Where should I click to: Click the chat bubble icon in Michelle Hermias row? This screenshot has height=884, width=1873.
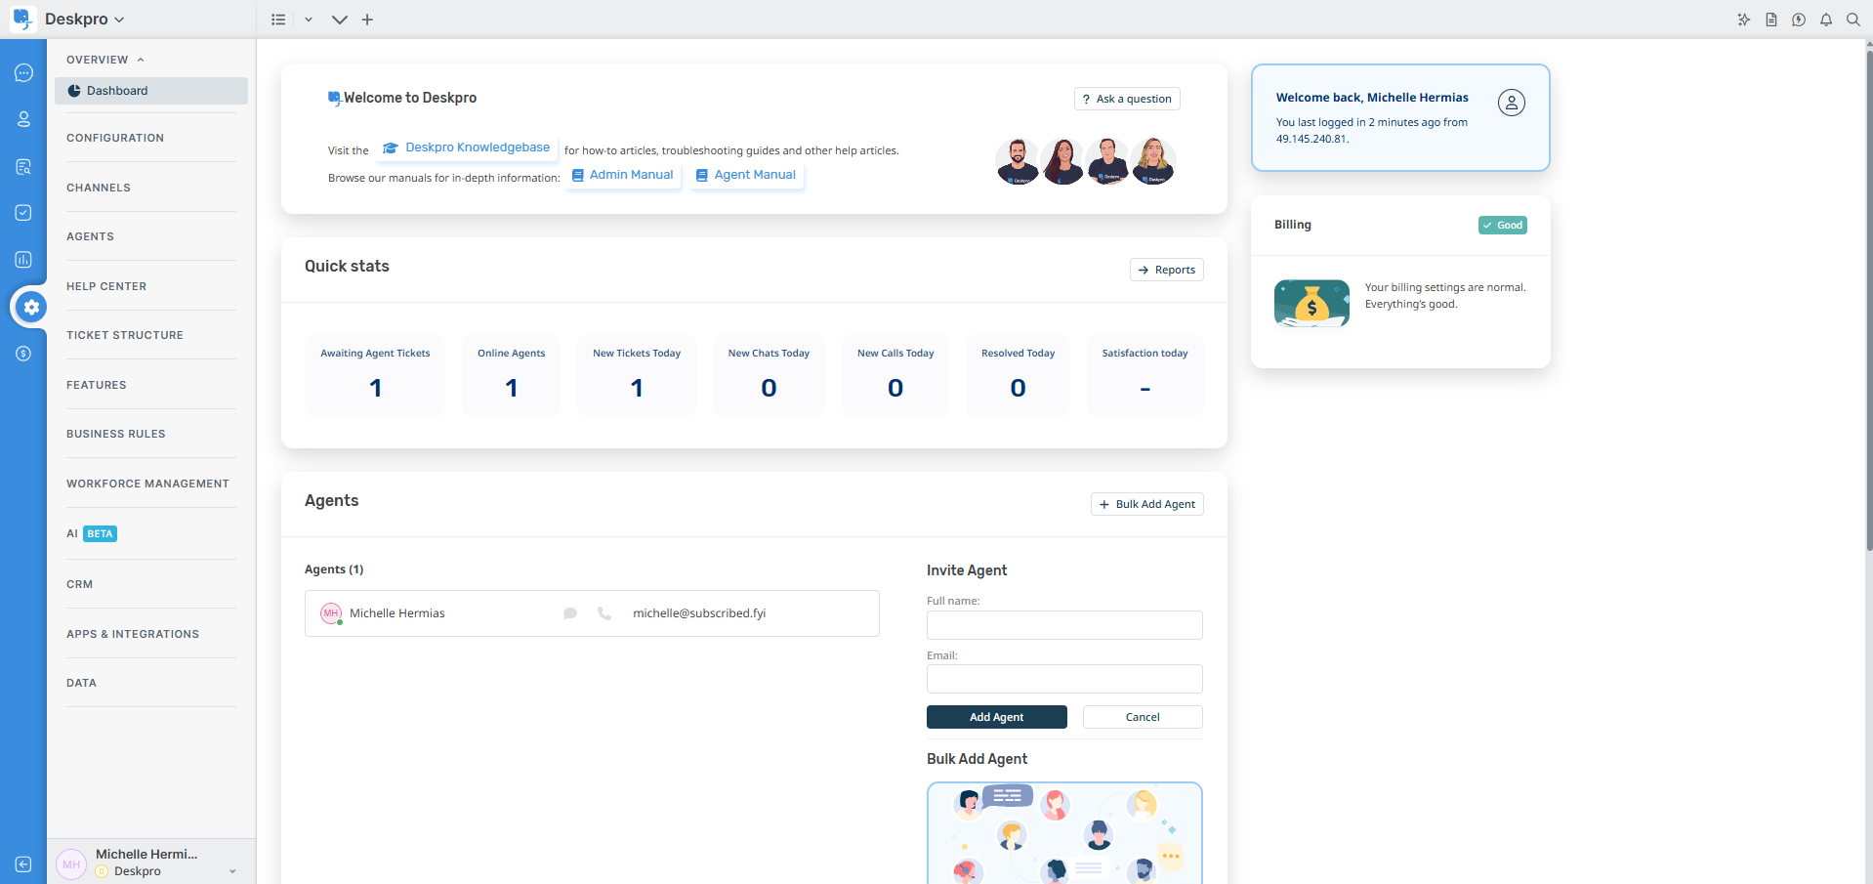(x=570, y=613)
